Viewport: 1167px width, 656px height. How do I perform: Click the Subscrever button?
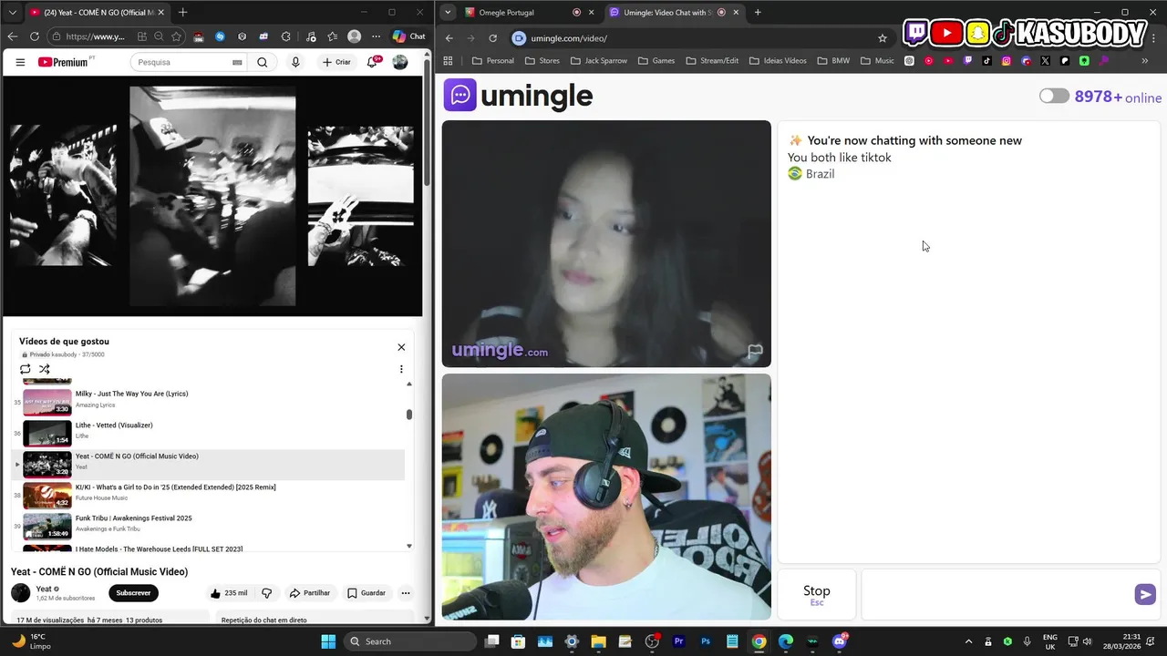[x=133, y=593]
